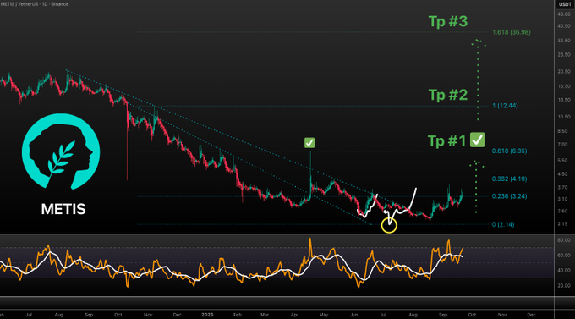The image size is (575, 319).
Task: Click 48.00 on the price axis
Action: click(x=564, y=14)
